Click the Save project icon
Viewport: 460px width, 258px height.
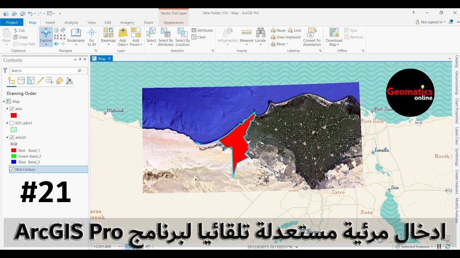pos(23,13)
